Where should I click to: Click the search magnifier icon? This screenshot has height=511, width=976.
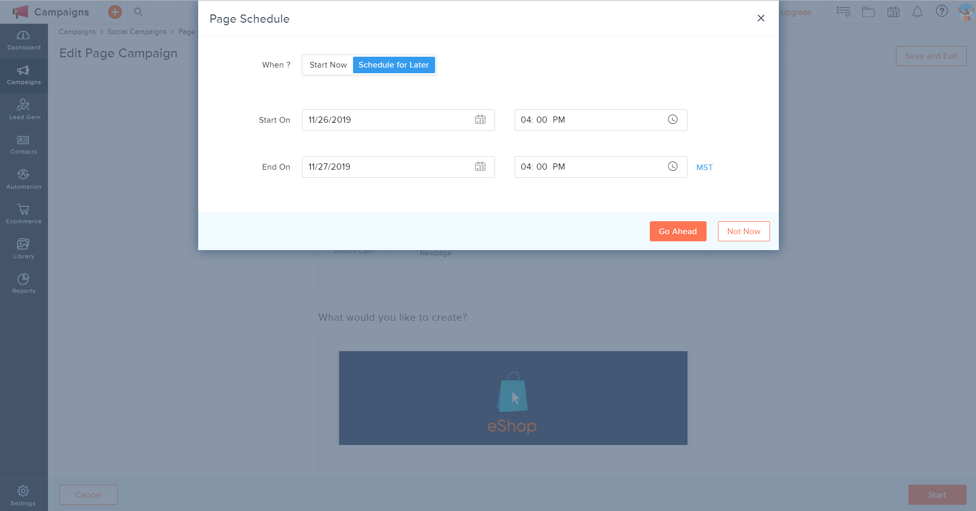tap(138, 12)
